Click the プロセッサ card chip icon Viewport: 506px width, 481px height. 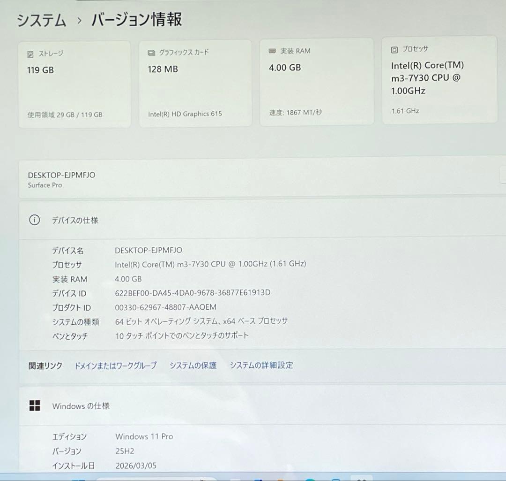pyautogui.click(x=394, y=50)
